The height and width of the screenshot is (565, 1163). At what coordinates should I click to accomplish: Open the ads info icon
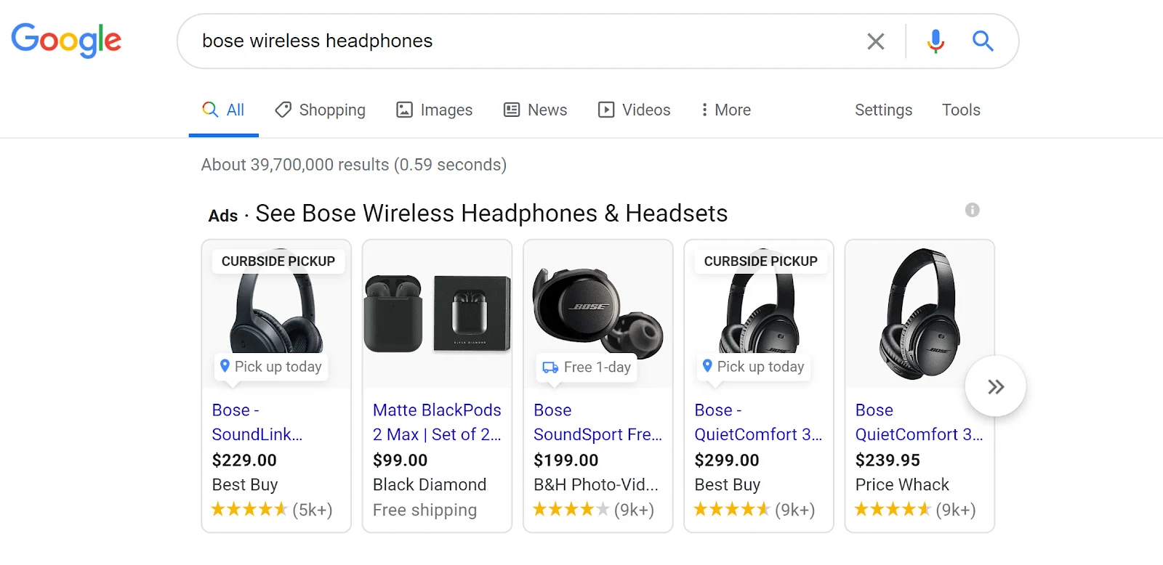(x=972, y=210)
